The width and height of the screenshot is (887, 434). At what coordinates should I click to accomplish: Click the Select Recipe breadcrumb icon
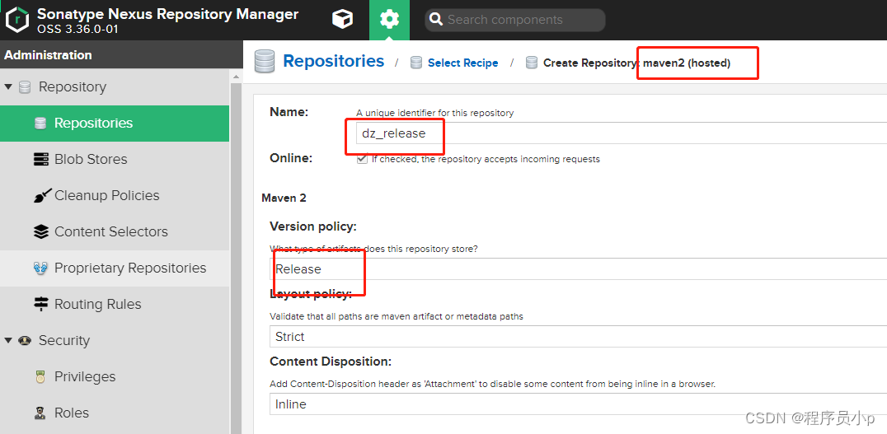click(416, 63)
